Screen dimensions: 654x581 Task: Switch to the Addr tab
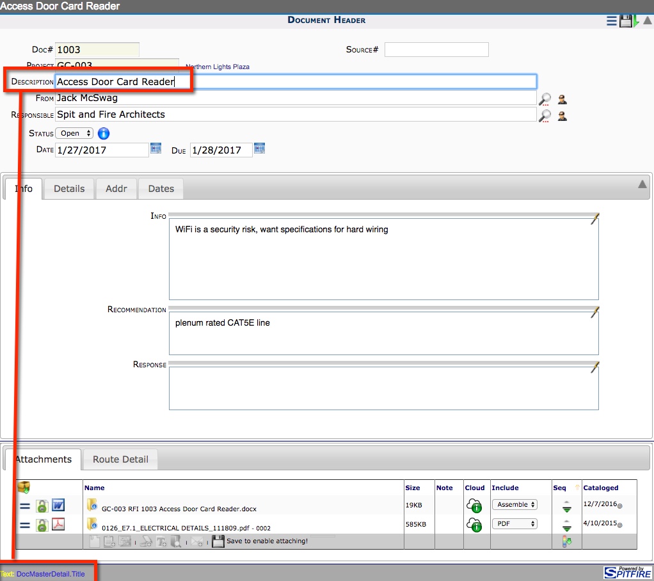[x=116, y=189]
